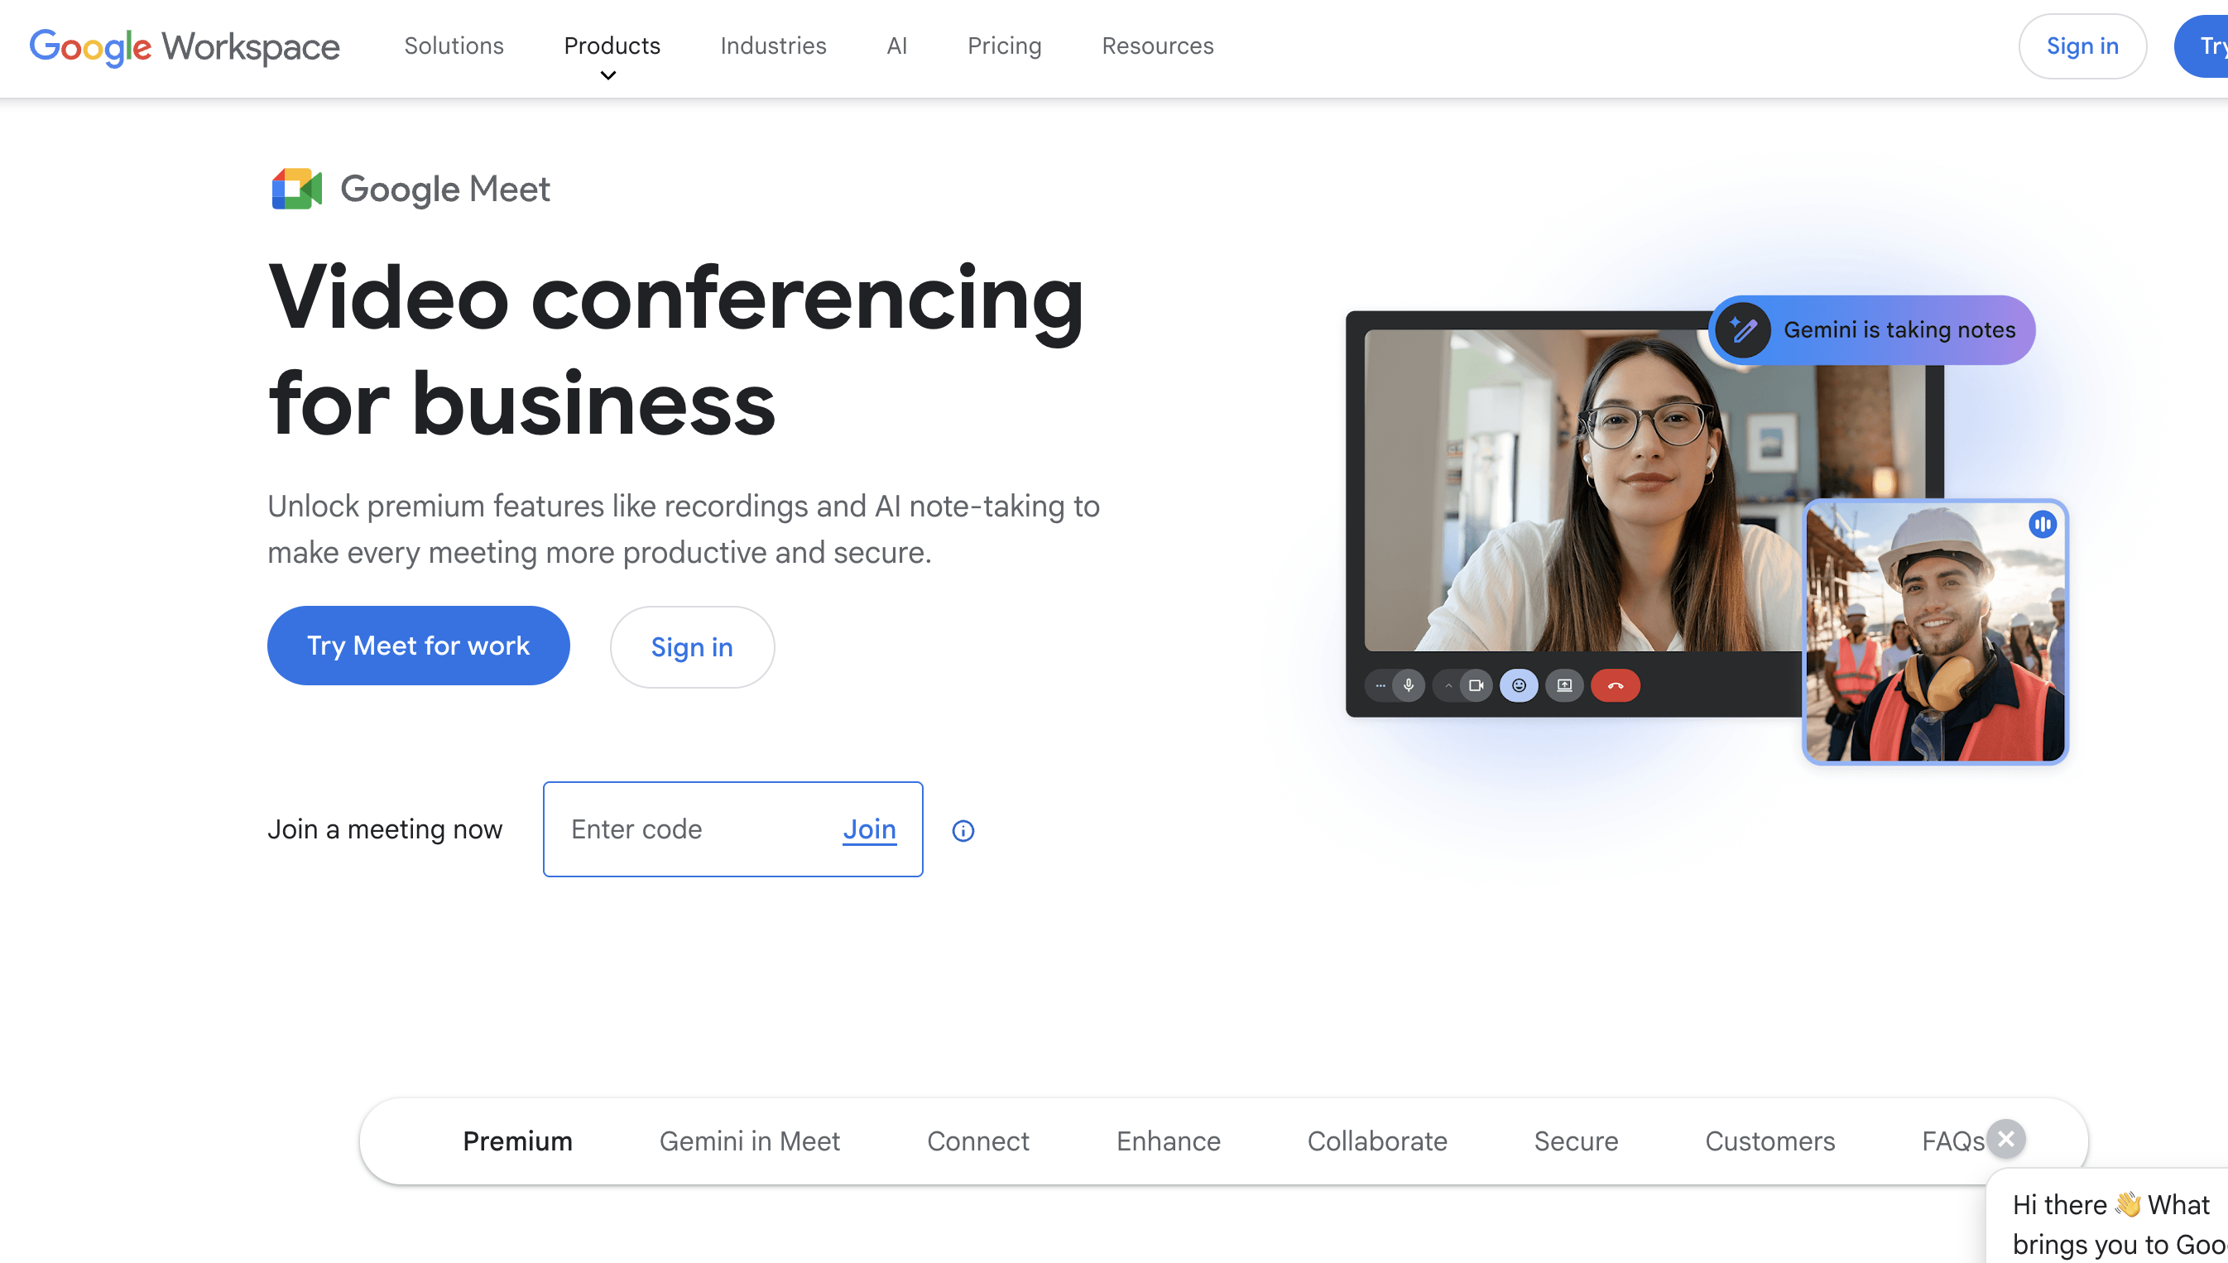Screen dimensions: 2228x1263
Task: Open the emoji reactions control
Action: (x=1519, y=685)
